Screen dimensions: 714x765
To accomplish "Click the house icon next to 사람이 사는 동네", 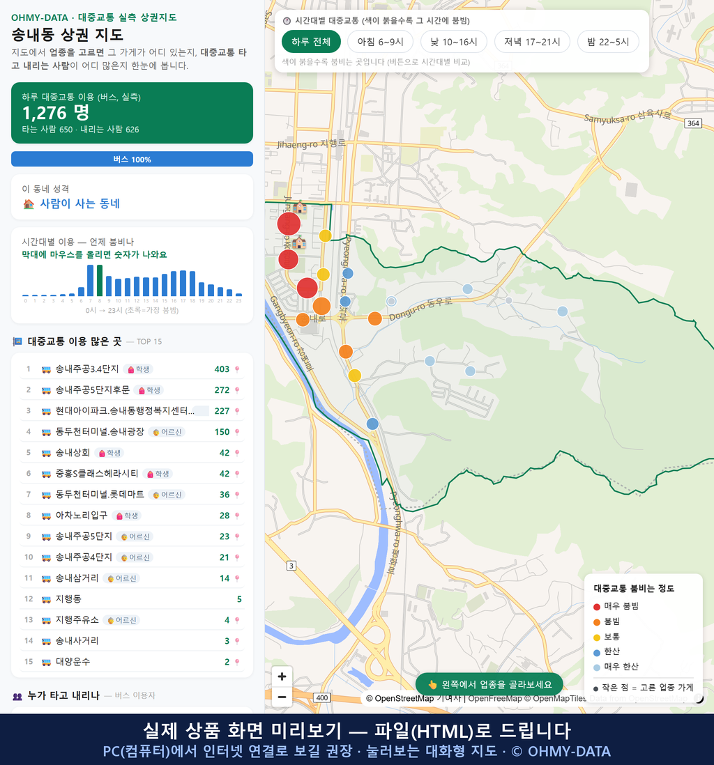I will pyautogui.click(x=29, y=204).
